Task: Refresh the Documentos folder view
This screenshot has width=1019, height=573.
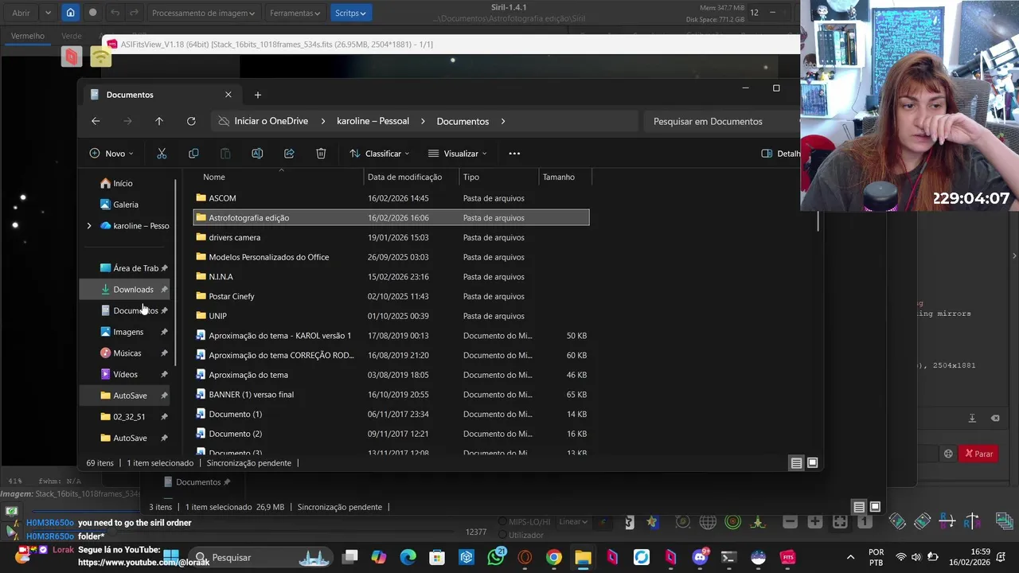Action: pos(191,121)
